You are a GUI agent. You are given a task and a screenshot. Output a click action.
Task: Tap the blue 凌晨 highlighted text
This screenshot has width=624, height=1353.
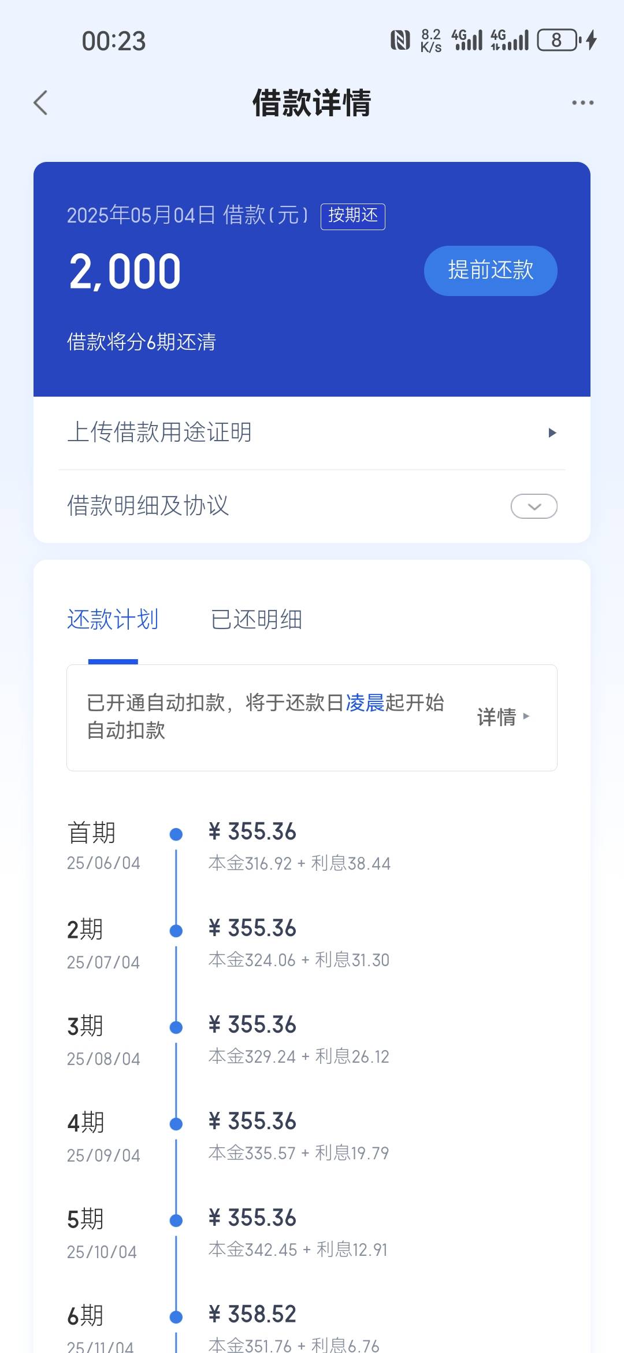[x=365, y=703]
